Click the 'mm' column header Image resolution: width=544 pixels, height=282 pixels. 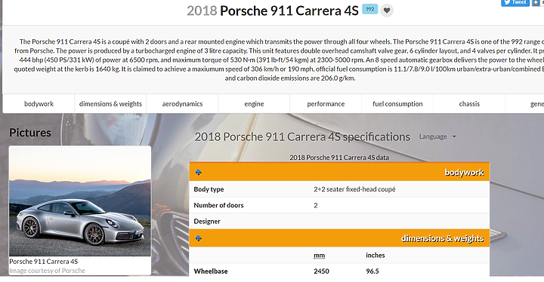319,256
